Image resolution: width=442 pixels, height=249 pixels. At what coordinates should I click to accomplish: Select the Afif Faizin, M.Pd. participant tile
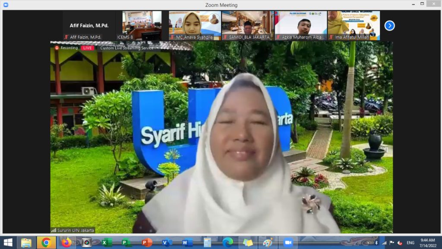pos(89,25)
